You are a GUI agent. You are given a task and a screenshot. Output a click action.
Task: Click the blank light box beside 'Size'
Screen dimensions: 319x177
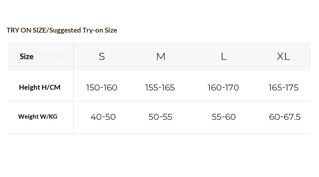coord(48,57)
